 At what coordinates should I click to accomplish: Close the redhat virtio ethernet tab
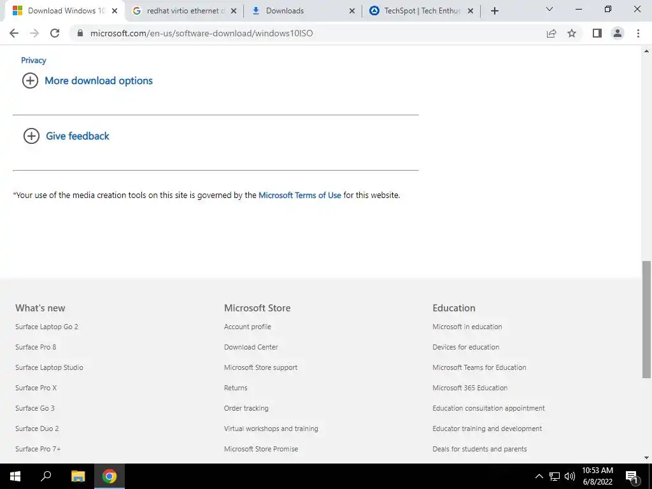[234, 11]
